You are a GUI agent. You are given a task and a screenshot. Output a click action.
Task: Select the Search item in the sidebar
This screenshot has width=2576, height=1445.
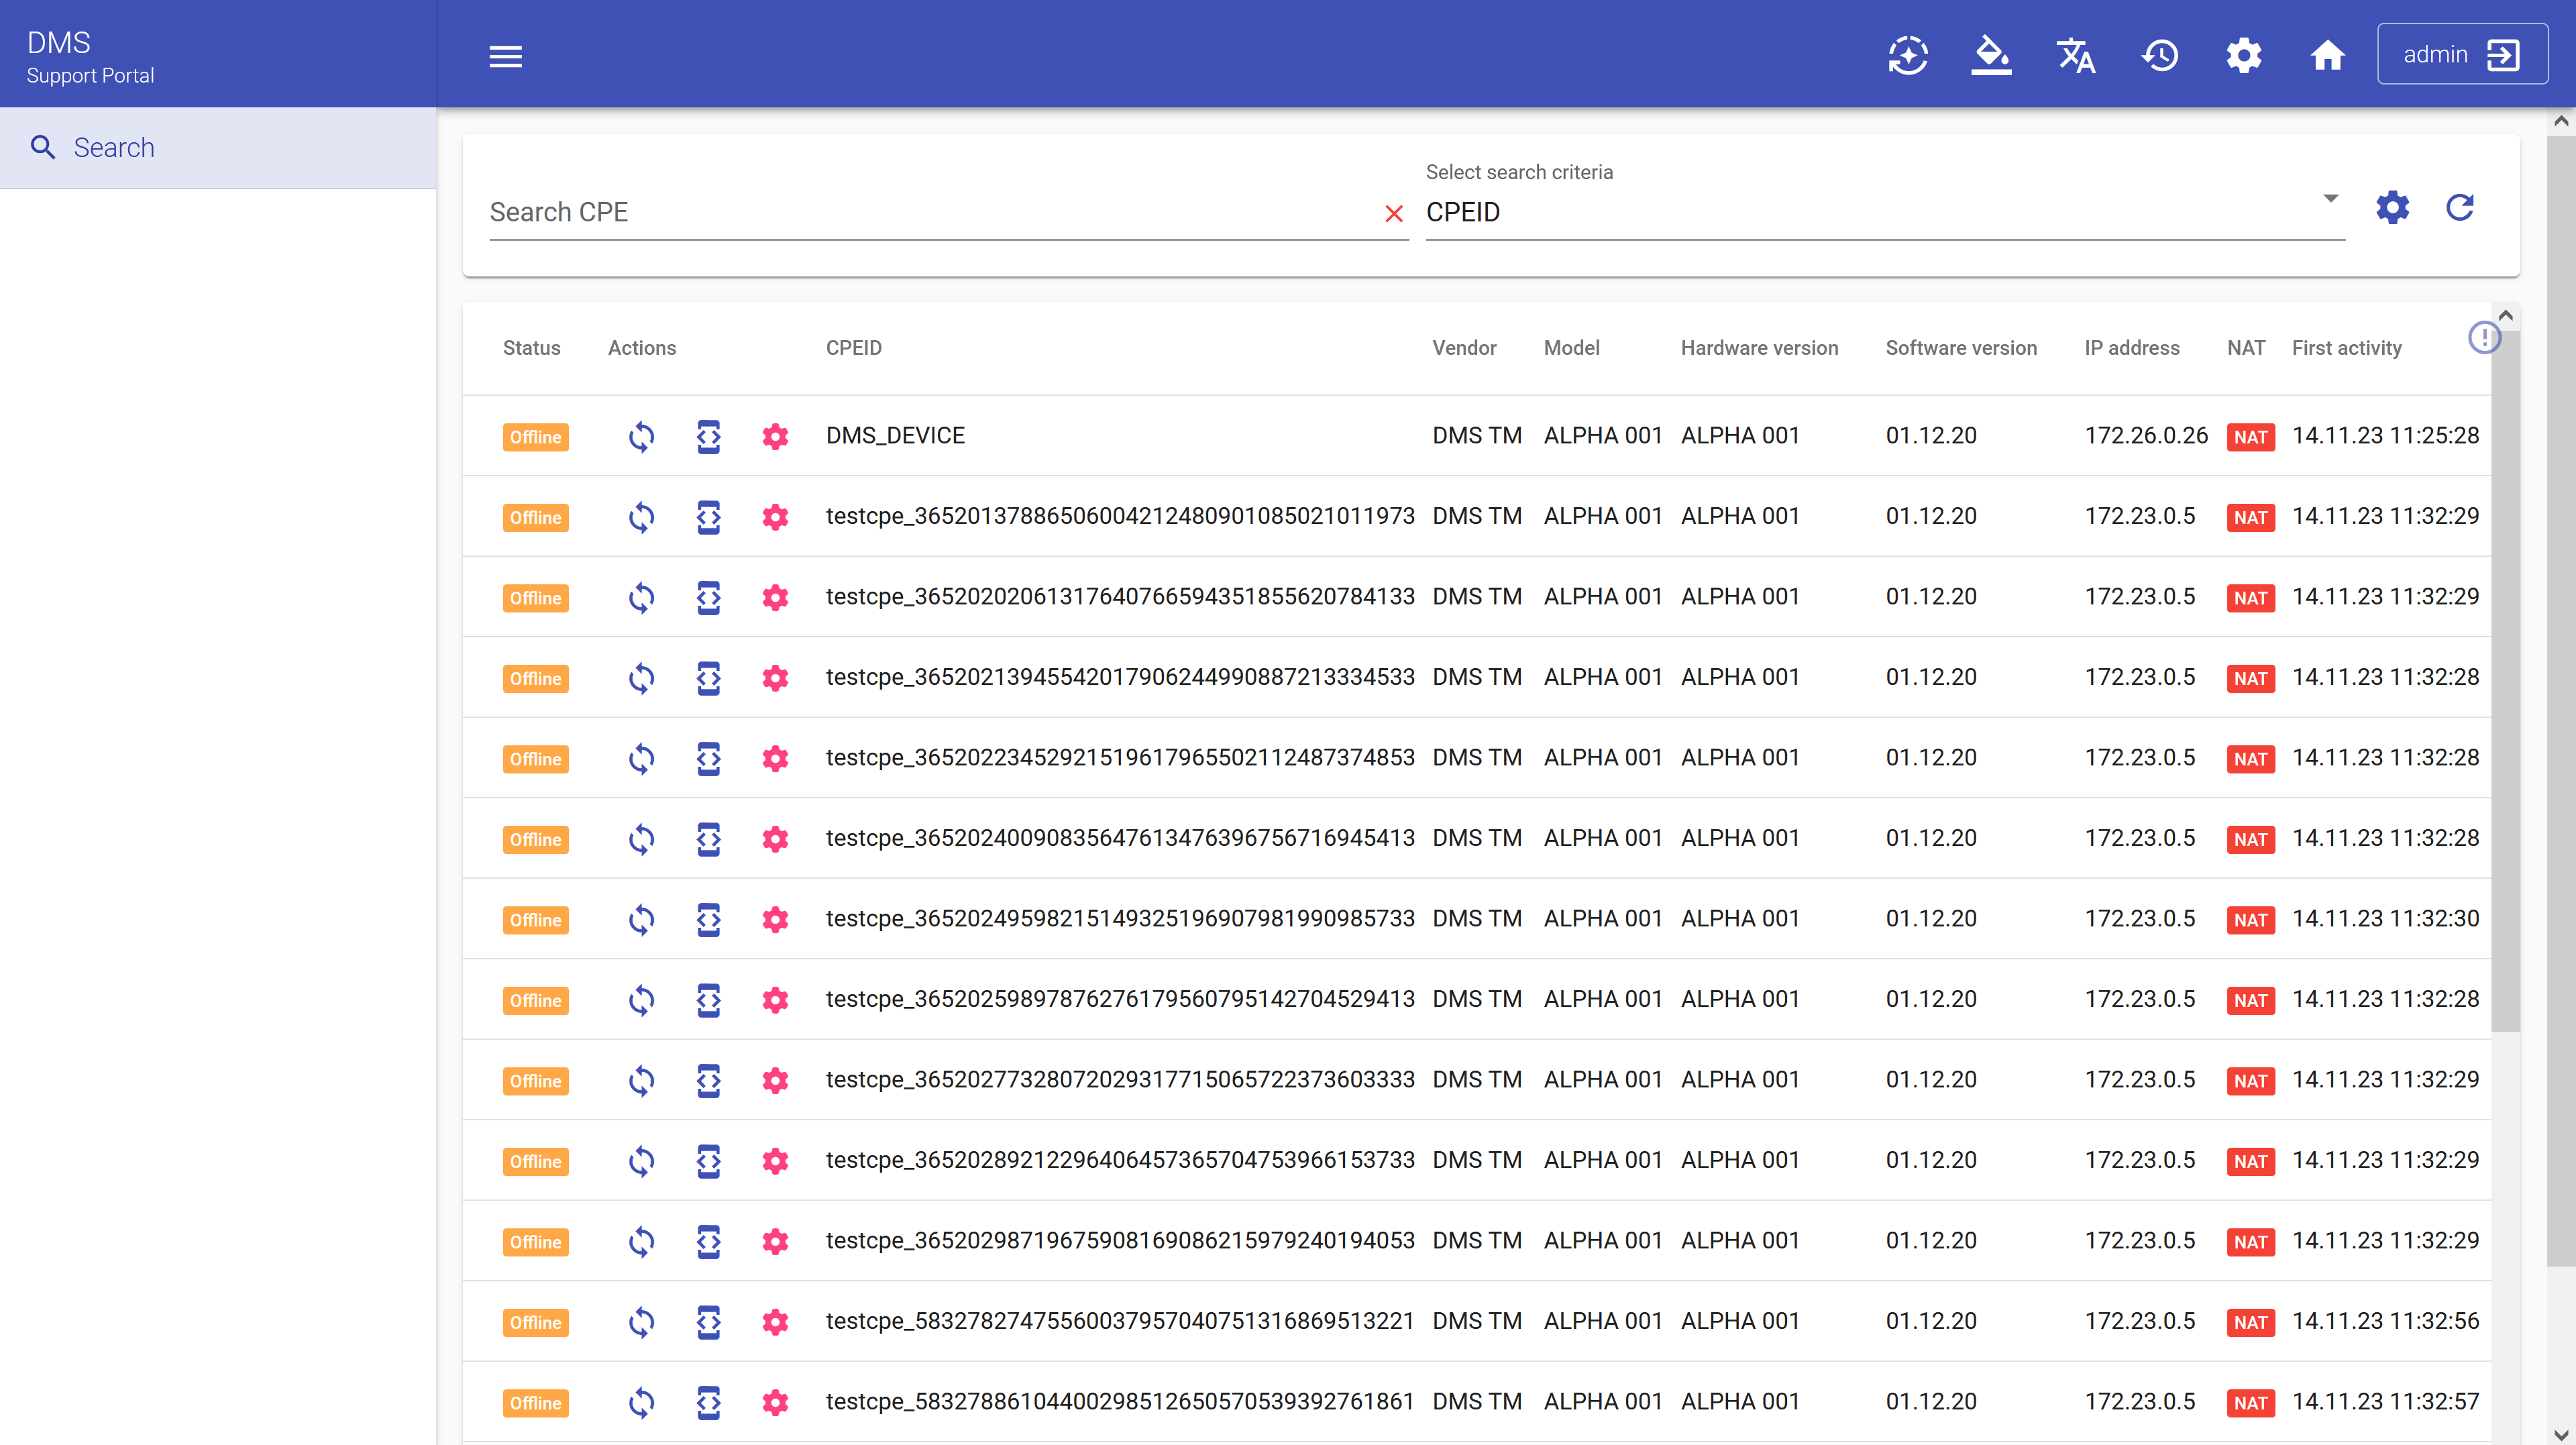pos(114,147)
